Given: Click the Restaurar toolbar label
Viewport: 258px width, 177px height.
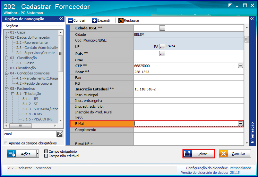Looking at the screenshot, I should pos(132,20).
